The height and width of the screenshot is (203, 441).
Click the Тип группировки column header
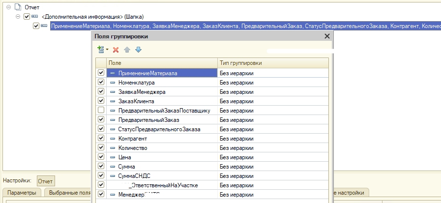(273, 63)
